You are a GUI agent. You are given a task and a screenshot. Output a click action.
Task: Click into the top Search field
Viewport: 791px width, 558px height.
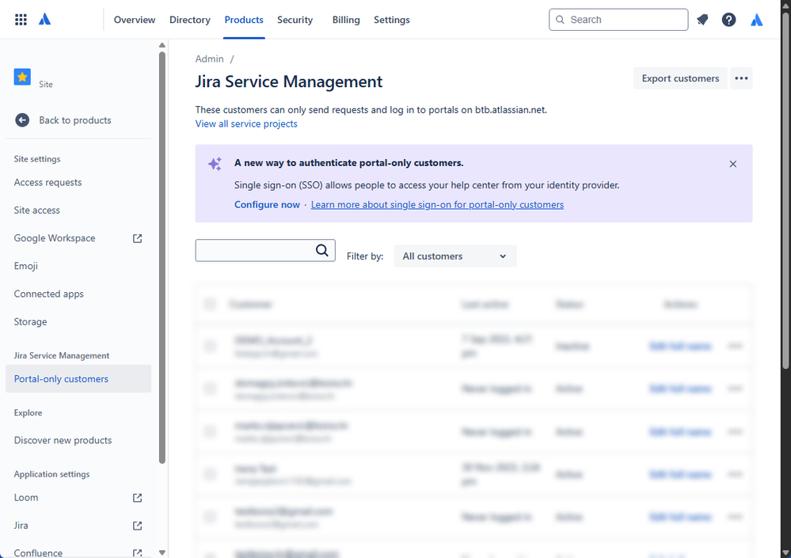pyautogui.click(x=618, y=20)
